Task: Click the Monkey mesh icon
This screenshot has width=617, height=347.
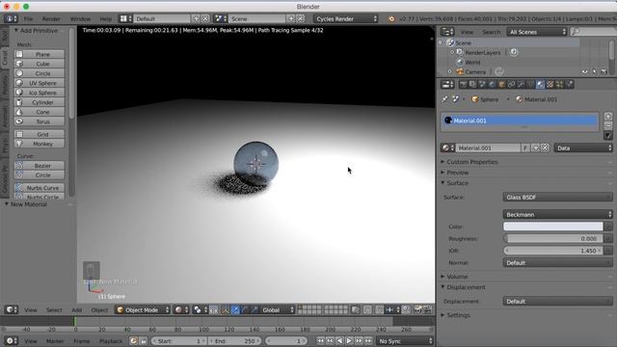Action: (x=19, y=144)
